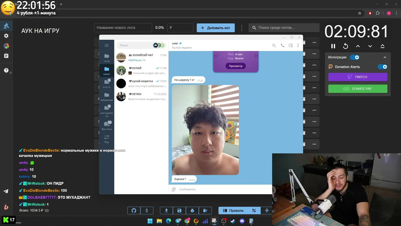Open the pie chart wheel page

6,46
